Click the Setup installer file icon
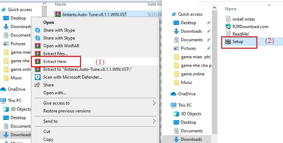Viewport: 283px width, 143px height. pos(228,42)
